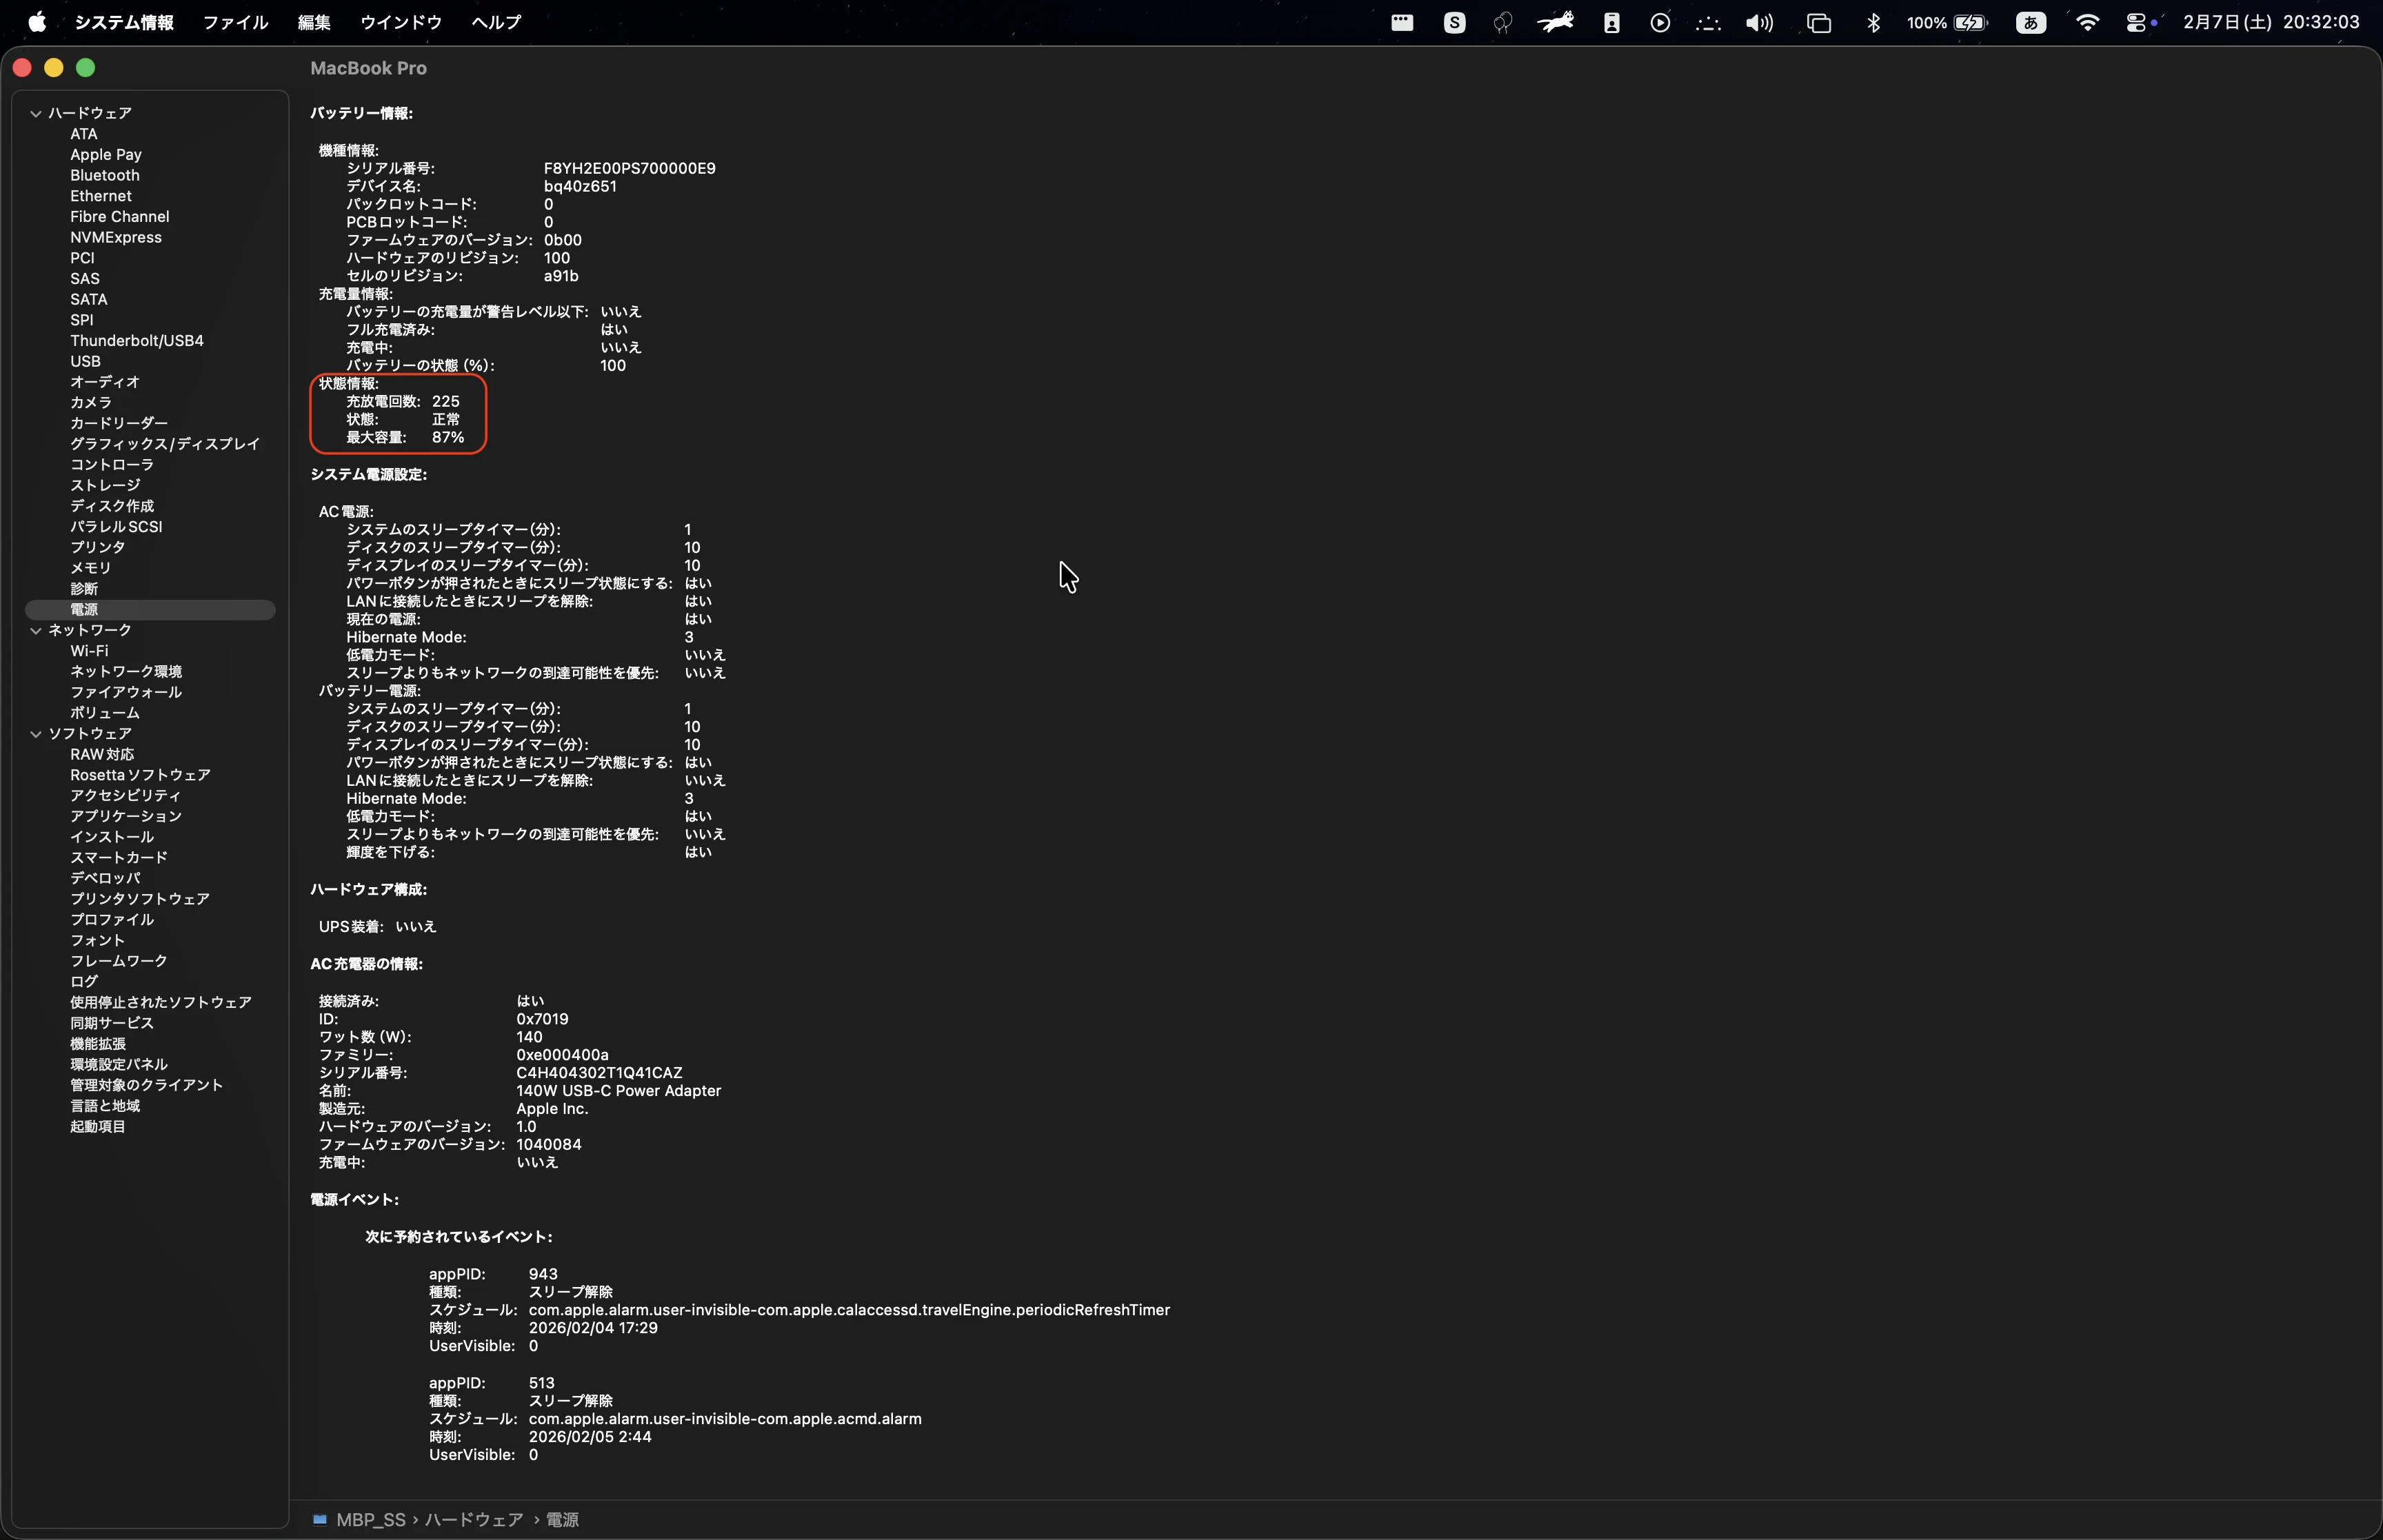Open the ウインドウ menu

(x=400, y=22)
